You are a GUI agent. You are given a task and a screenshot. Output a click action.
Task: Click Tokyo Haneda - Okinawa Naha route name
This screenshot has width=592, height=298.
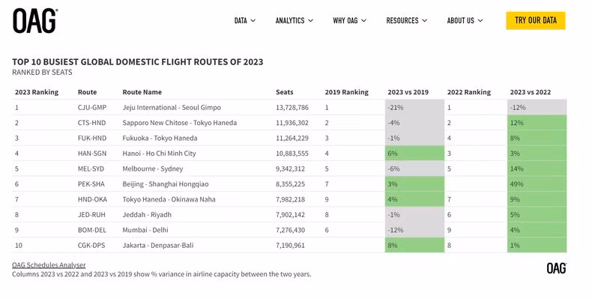click(x=169, y=199)
